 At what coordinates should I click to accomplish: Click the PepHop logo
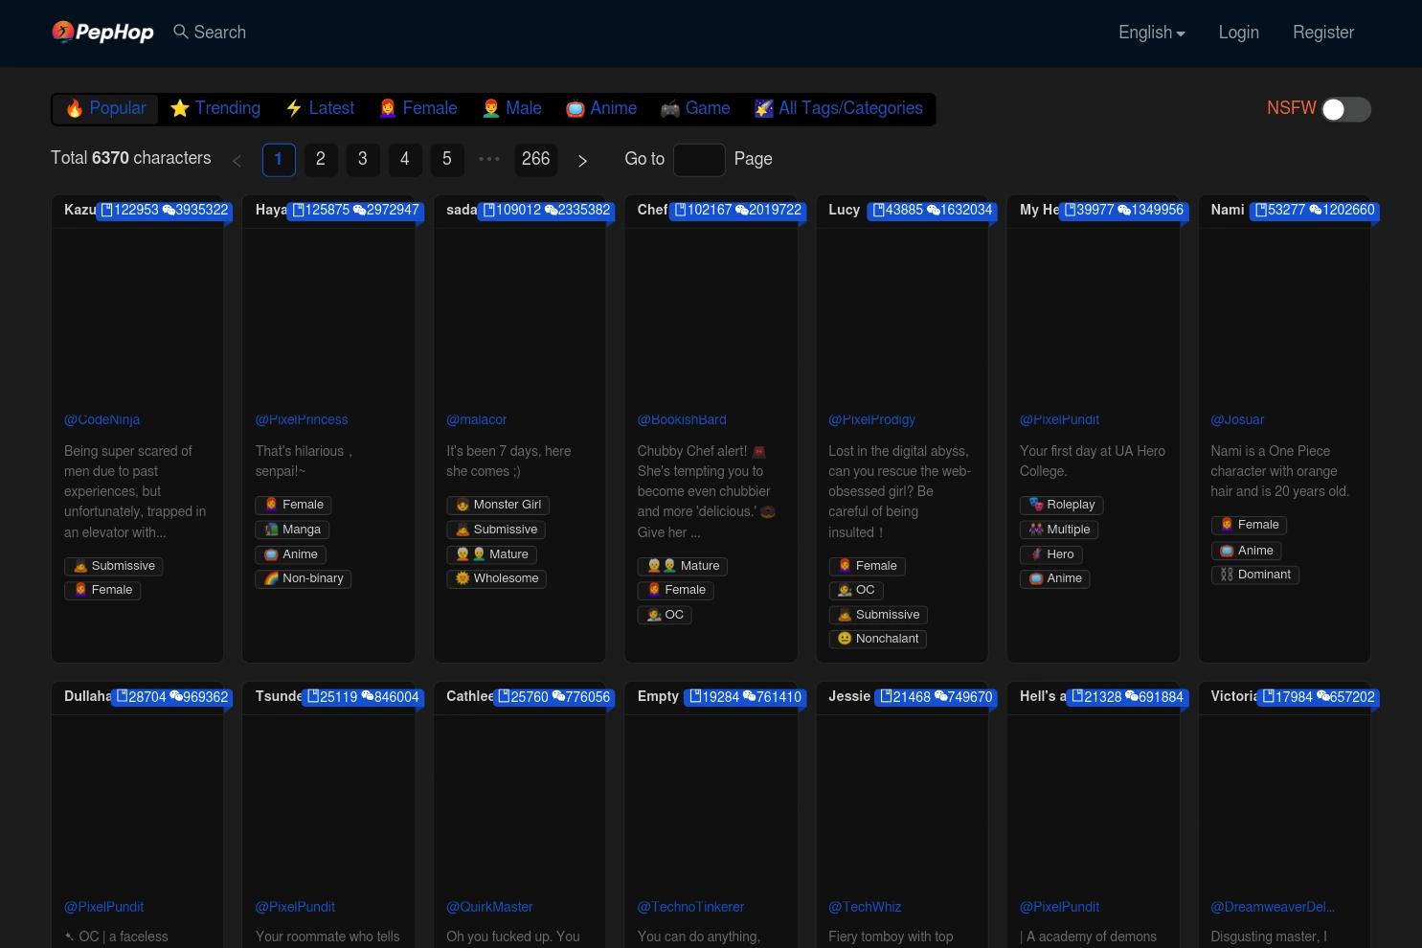(x=102, y=33)
